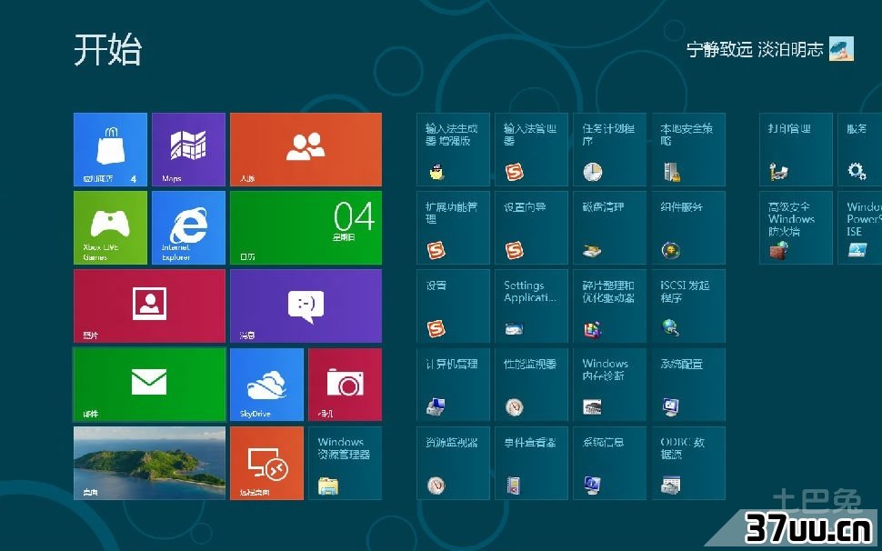The height and width of the screenshot is (551, 882).
Task: Open 输入法生成器 增强版 tile
Action: tap(453, 149)
